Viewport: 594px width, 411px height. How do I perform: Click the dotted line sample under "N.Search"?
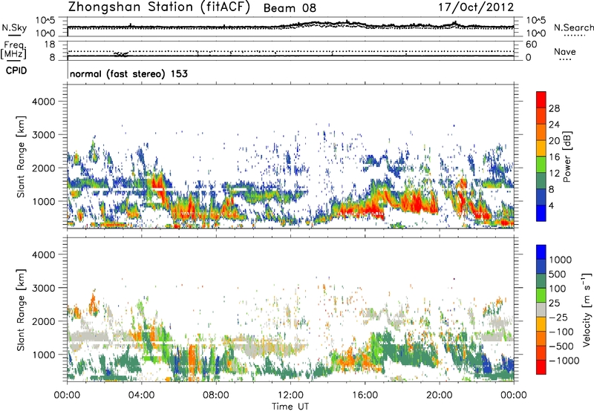(575, 36)
